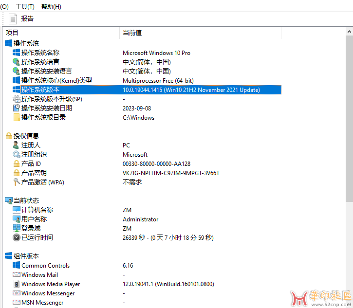
Task: Click the monitor icon beside 当前状态
Action: tap(9, 200)
